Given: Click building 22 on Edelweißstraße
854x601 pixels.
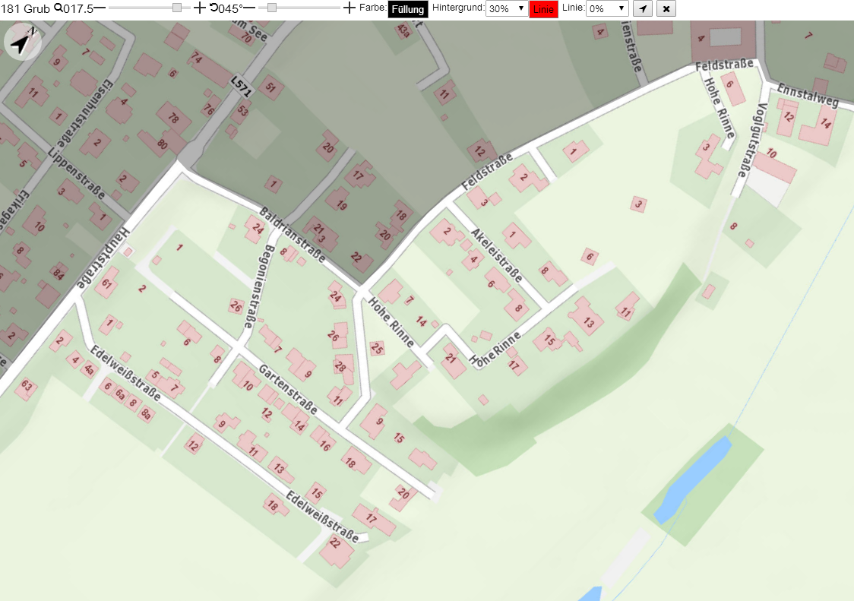Looking at the screenshot, I should (337, 550).
